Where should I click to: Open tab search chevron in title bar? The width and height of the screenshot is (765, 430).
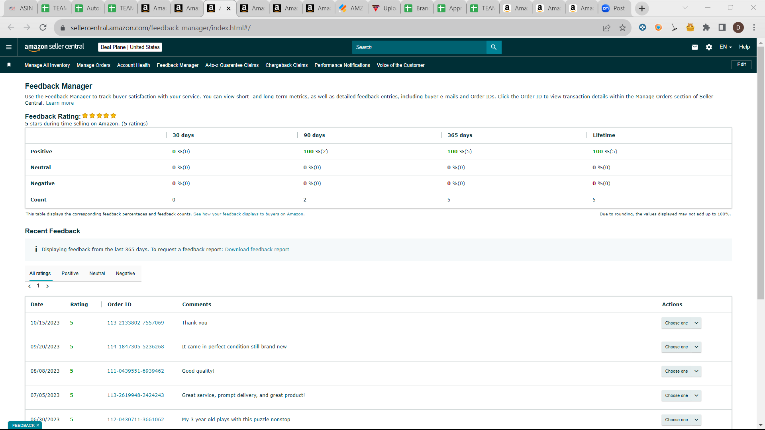685,8
